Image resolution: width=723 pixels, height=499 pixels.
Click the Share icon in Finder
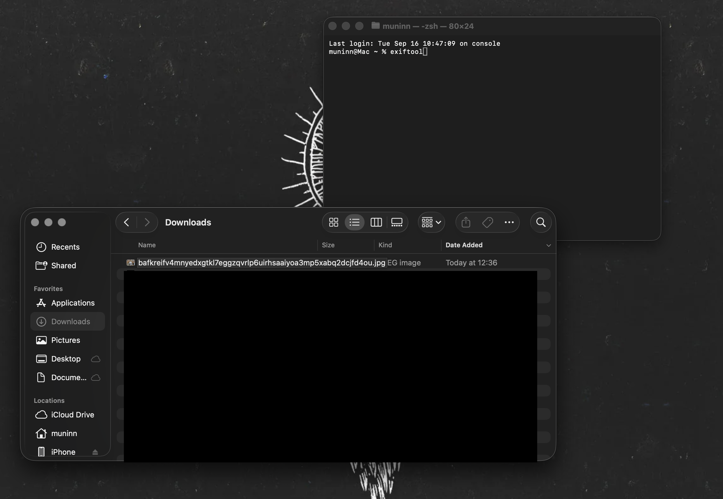coord(466,222)
